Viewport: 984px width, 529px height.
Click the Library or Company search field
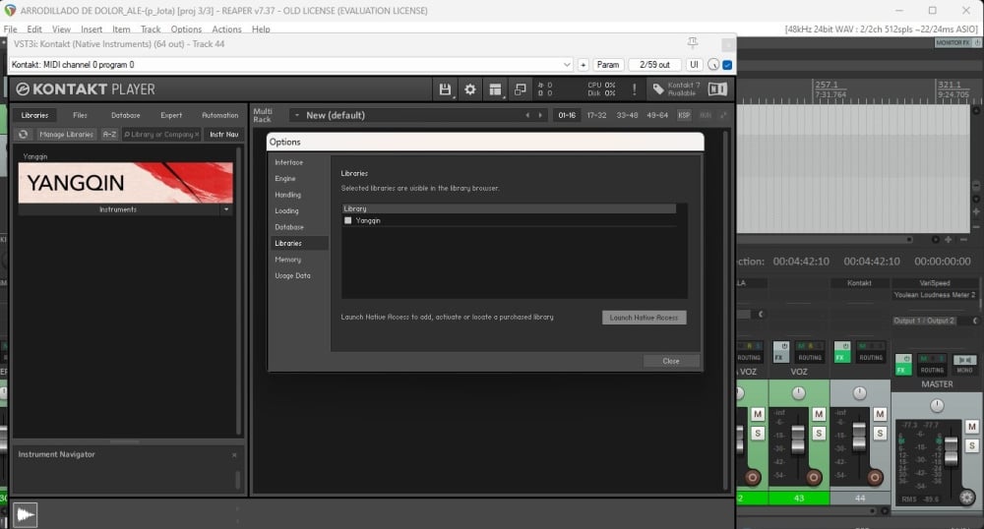(160, 134)
